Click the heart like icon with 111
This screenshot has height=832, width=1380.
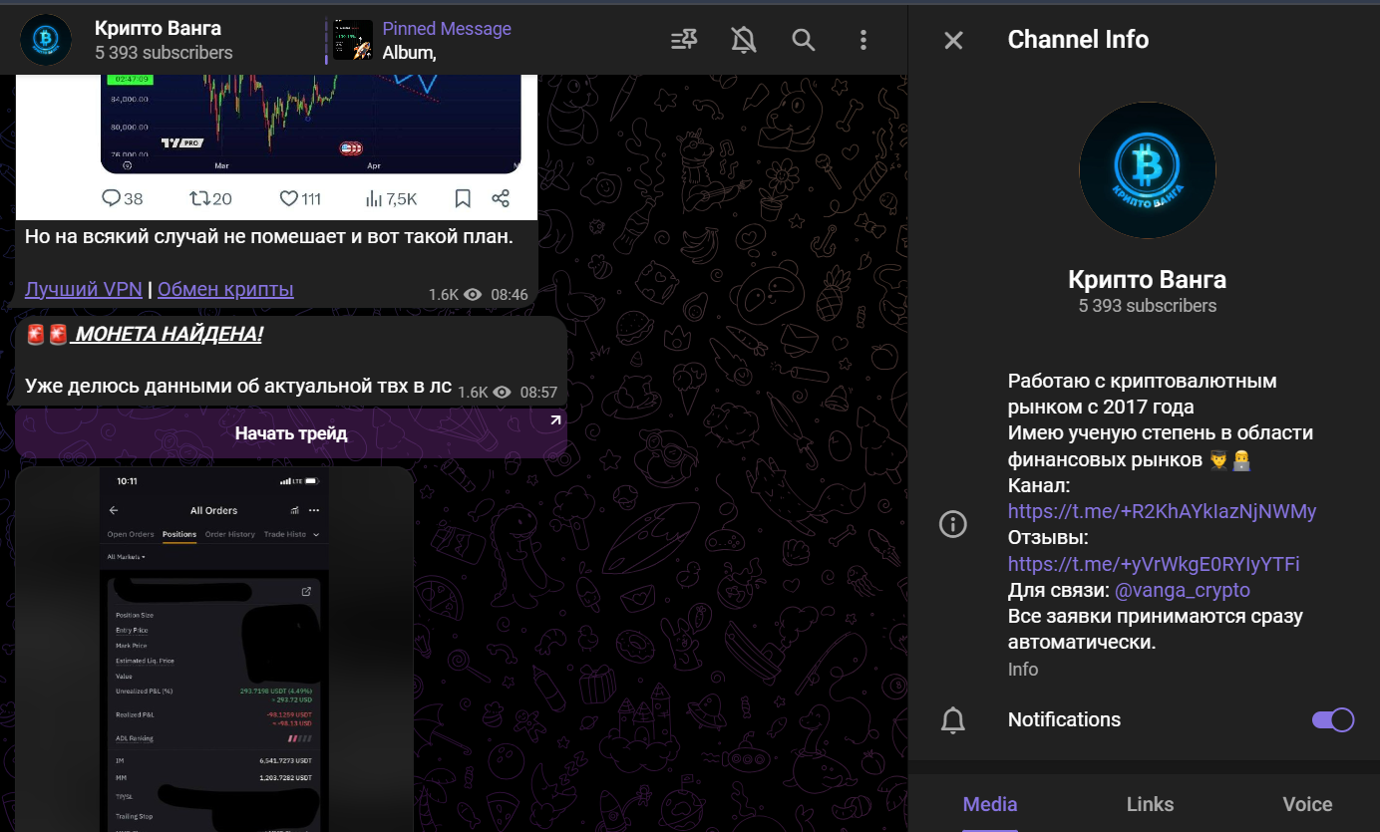click(x=289, y=198)
